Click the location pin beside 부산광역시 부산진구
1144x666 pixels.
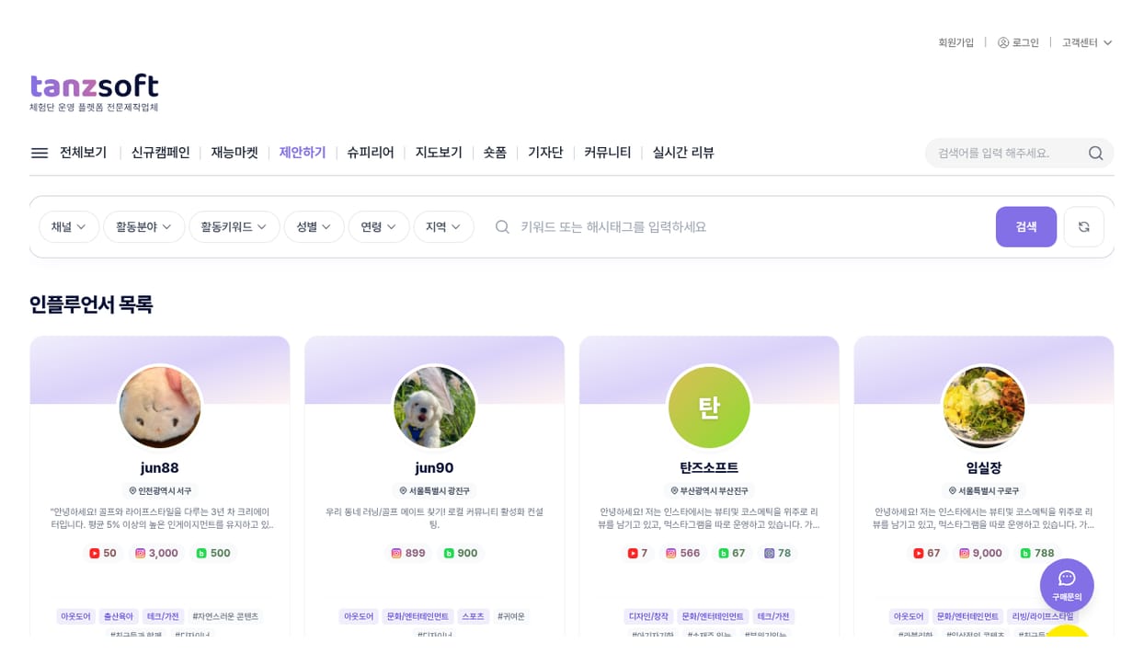(674, 491)
